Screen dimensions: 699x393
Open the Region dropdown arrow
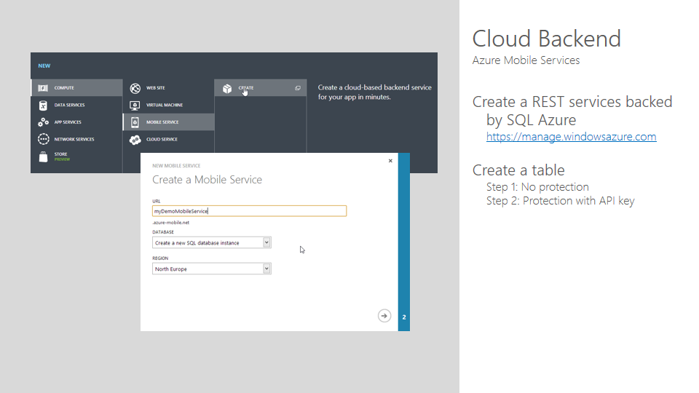266,269
